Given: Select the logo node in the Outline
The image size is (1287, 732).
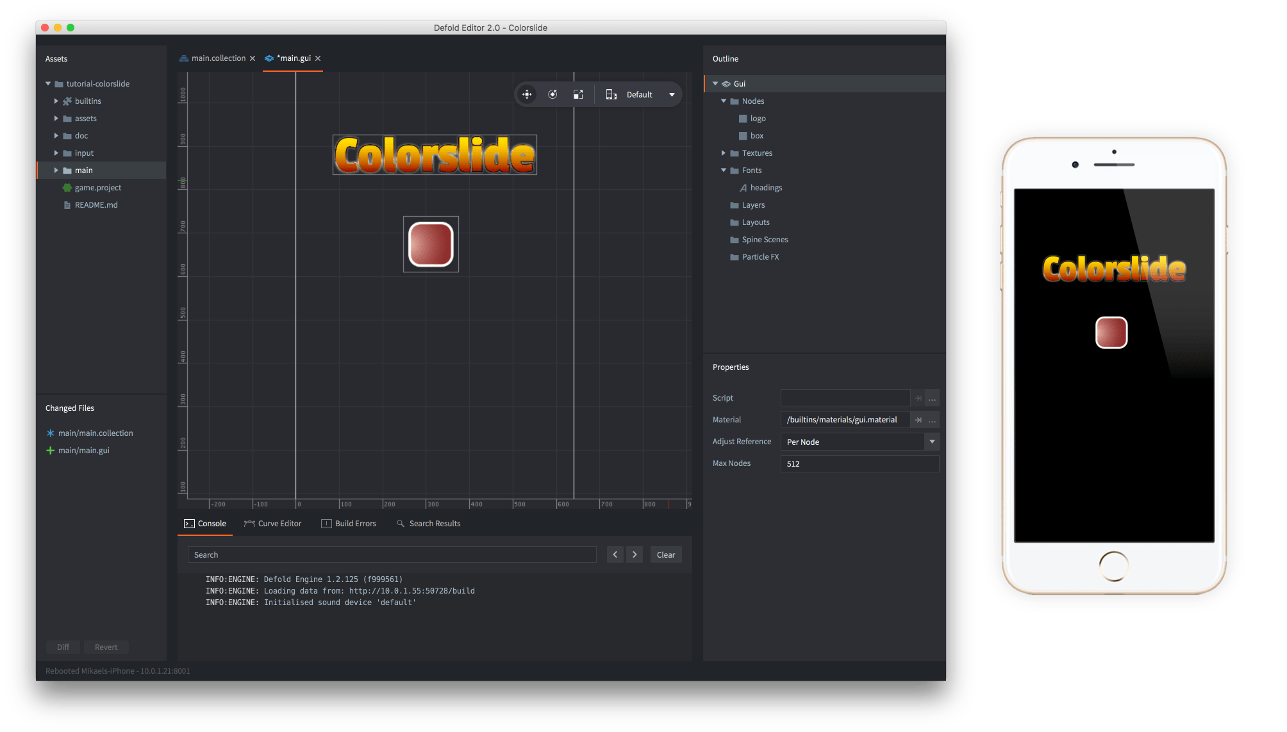Looking at the screenshot, I should pyautogui.click(x=758, y=118).
